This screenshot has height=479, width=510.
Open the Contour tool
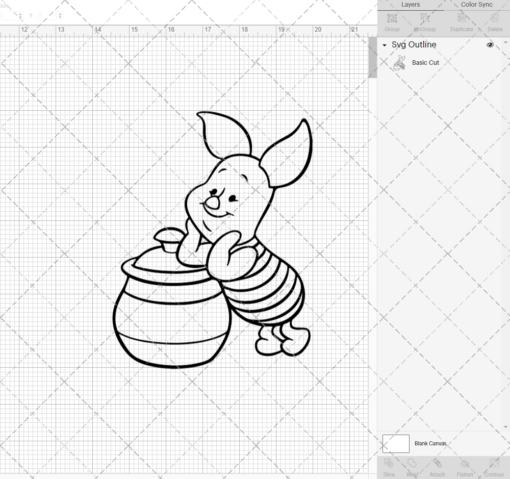tap(494, 467)
